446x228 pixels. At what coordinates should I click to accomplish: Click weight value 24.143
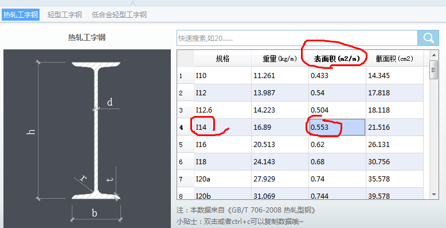pos(280,162)
